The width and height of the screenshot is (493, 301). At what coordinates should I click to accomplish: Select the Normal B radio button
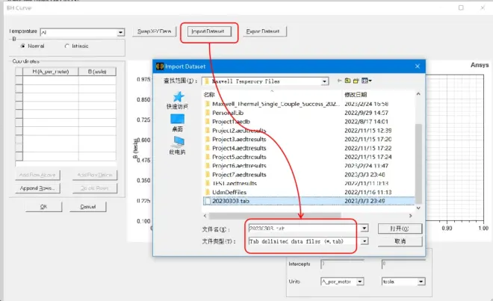point(22,46)
